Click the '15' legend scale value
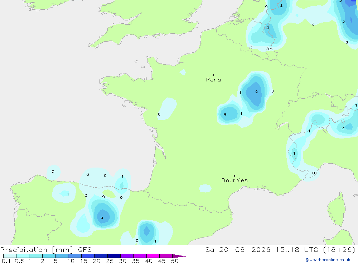The height and width of the screenshot is (263, 358). click(x=84, y=261)
